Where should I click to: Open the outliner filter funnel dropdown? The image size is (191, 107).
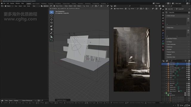click(x=186, y=61)
